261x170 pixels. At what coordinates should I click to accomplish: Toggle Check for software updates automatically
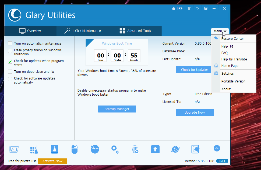coord(10,79)
